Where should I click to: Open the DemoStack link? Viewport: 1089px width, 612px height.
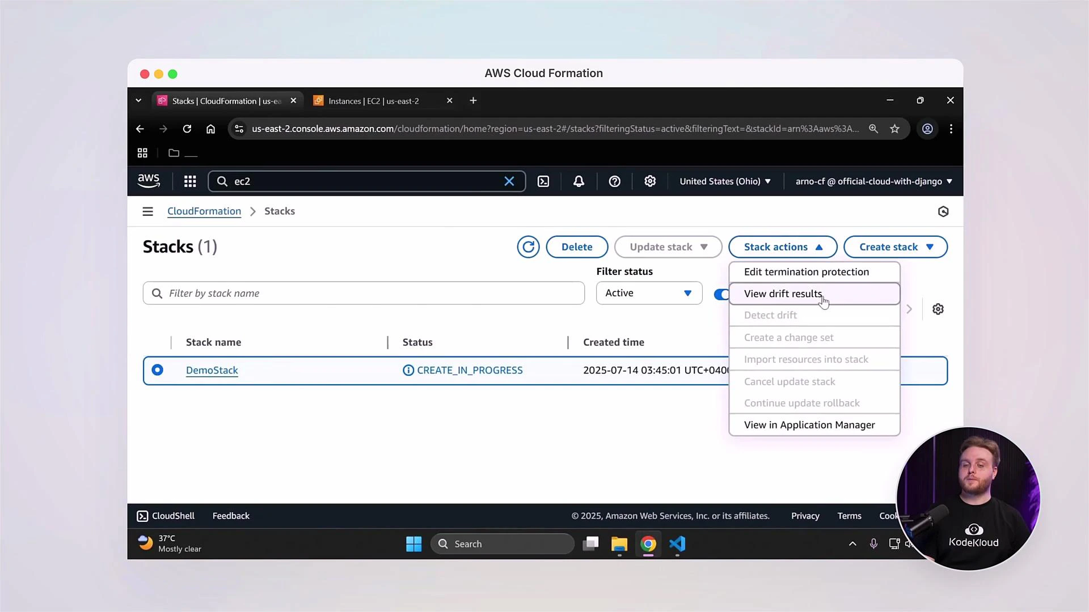pyautogui.click(x=212, y=370)
